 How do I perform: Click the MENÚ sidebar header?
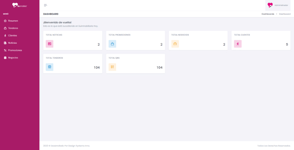coord(6,14)
